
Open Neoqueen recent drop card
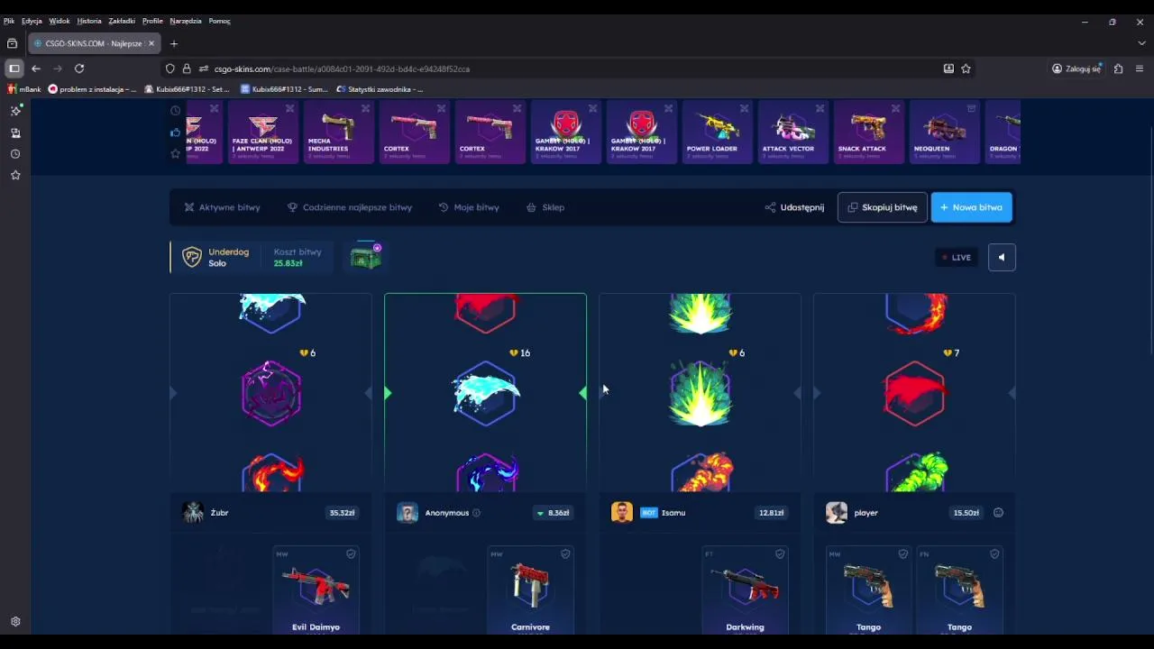[945, 132]
